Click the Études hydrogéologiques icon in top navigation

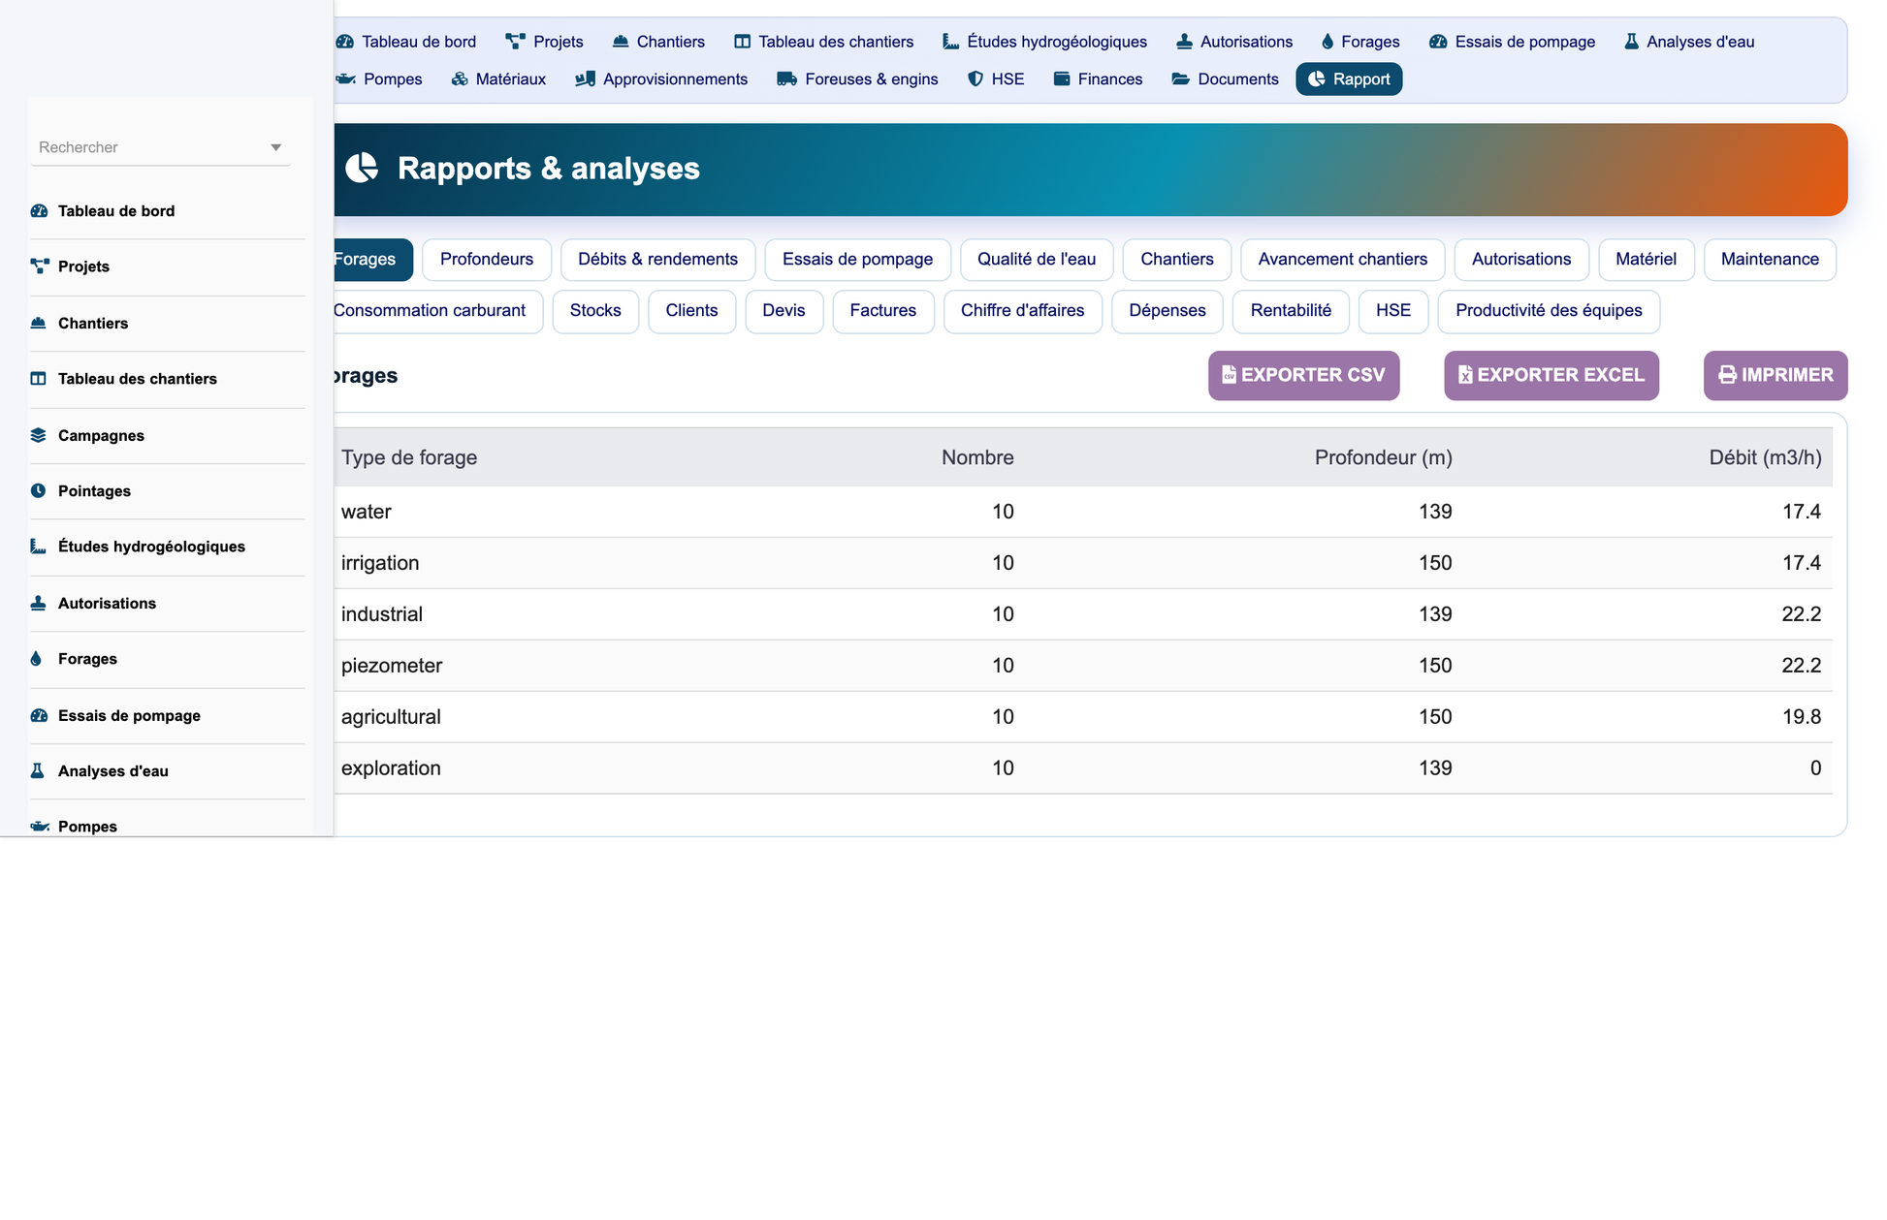point(950,42)
